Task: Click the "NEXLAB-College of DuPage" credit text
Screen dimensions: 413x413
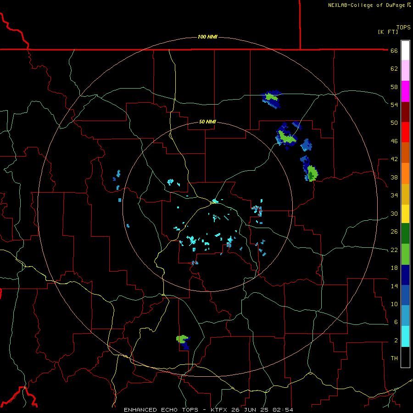Action: tap(366, 5)
